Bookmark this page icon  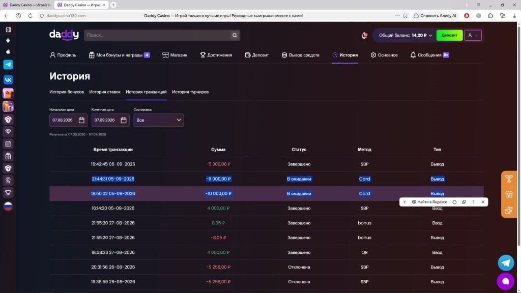[406, 16]
